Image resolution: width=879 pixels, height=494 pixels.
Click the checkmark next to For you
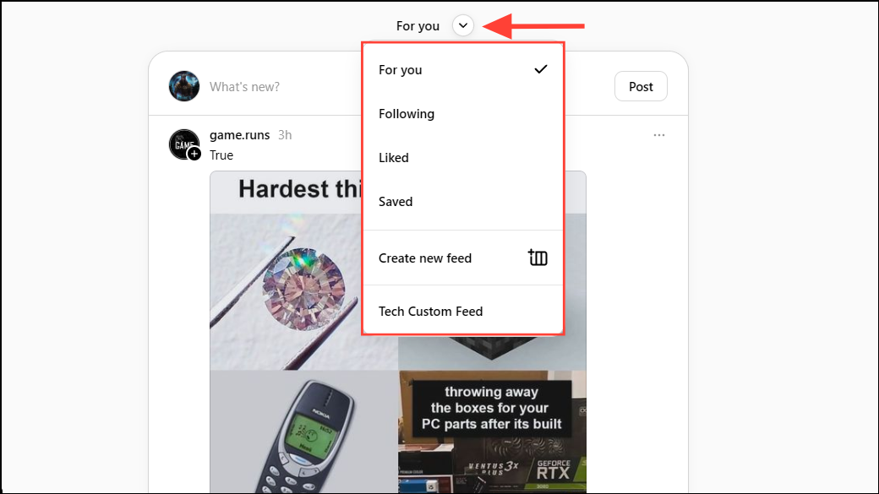pyautogui.click(x=540, y=69)
